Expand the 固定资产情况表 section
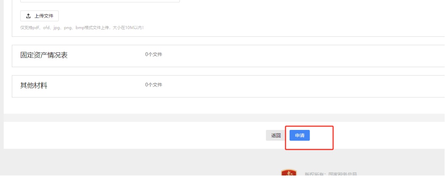This screenshot has width=445, height=178. 228,56
